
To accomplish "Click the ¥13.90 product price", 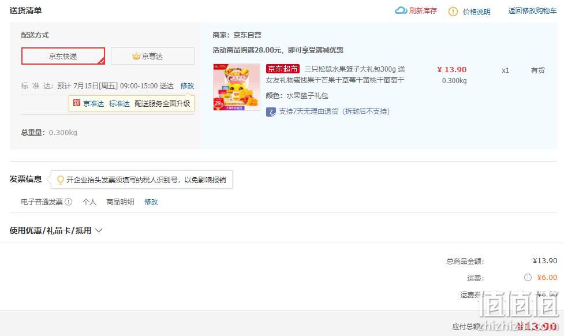I will pos(452,69).
